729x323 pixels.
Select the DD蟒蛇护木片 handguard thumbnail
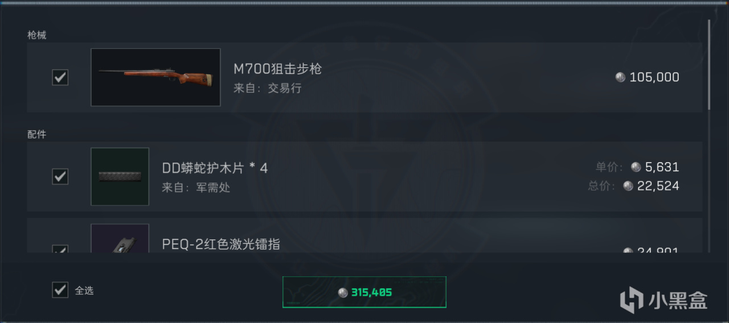[x=120, y=177]
